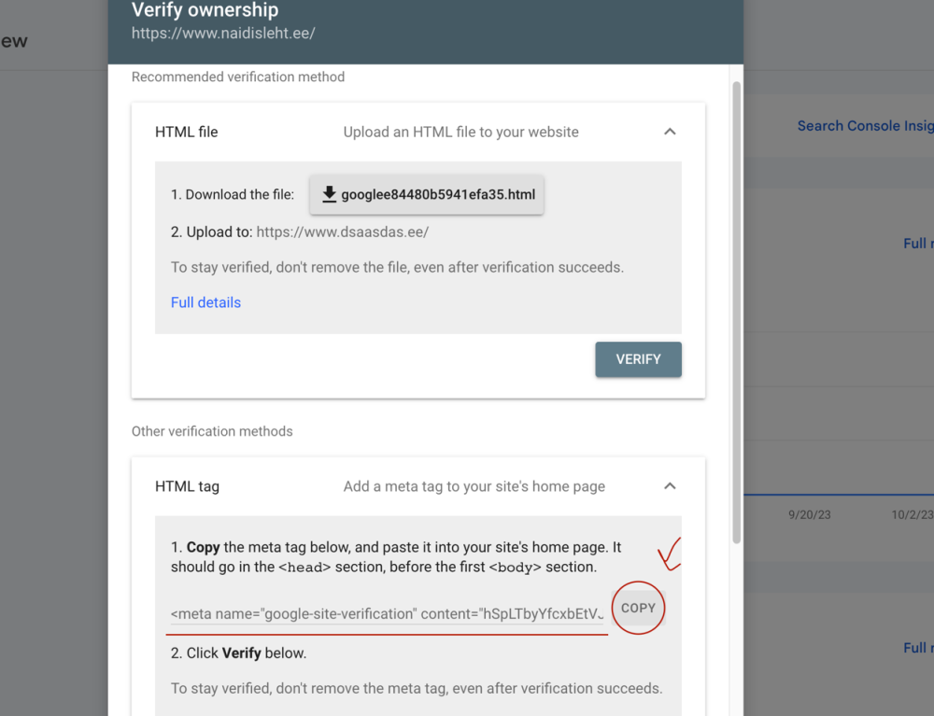
Task: Click the HTML tag method title
Action: click(188, 486)
